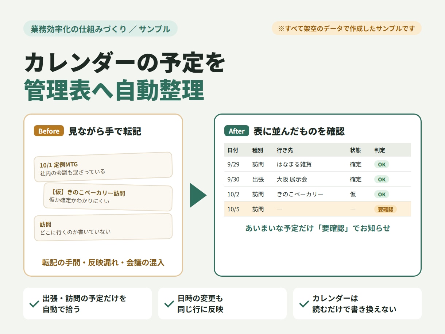Click the 日付 column header

[233, 150]
